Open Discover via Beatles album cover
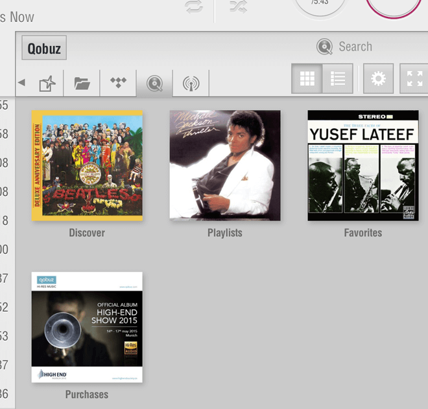The image size is (428, 409). click(x=87, y=165)
